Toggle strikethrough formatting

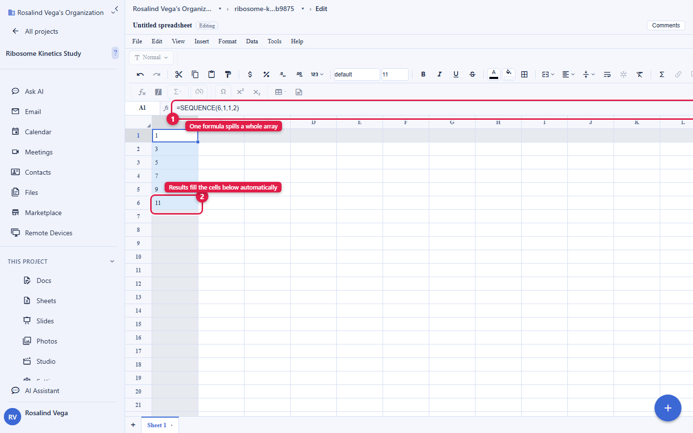[472, 75]
